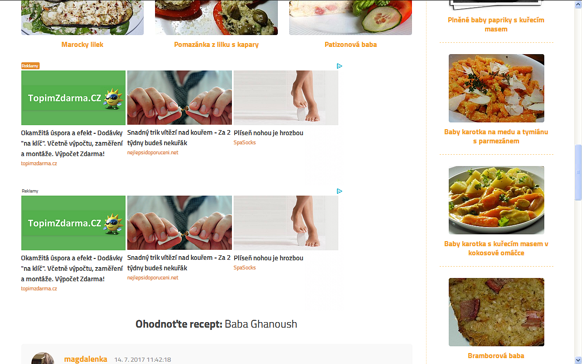This screenshot has width=582, height=364.
Task: Click the Bramborová baba thumbnail image
Action: [x=497, y=312]
